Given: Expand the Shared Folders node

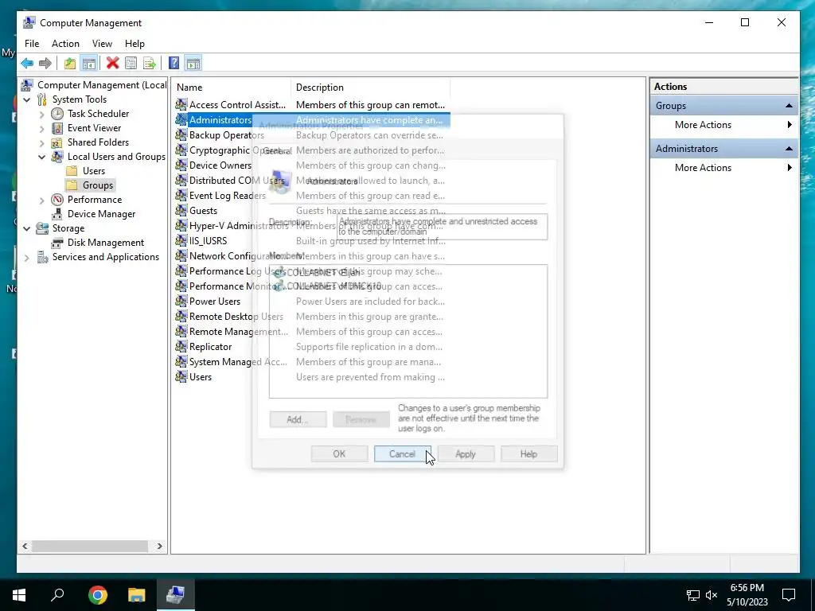Looking at the screenshot, I should point(42,142).
